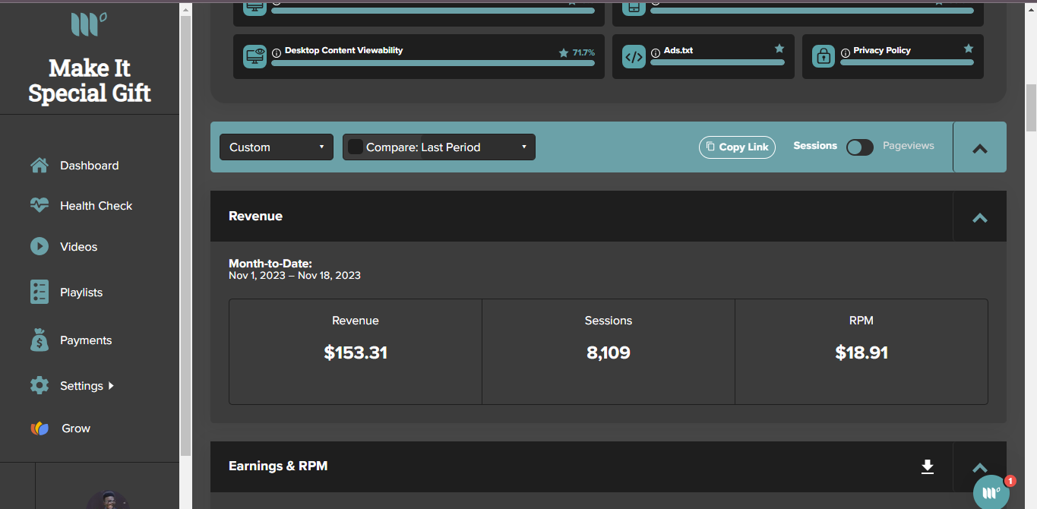Screen dimensions: 1037x509
Task: Open the Videos menu item
Action: tap(79, 247)
